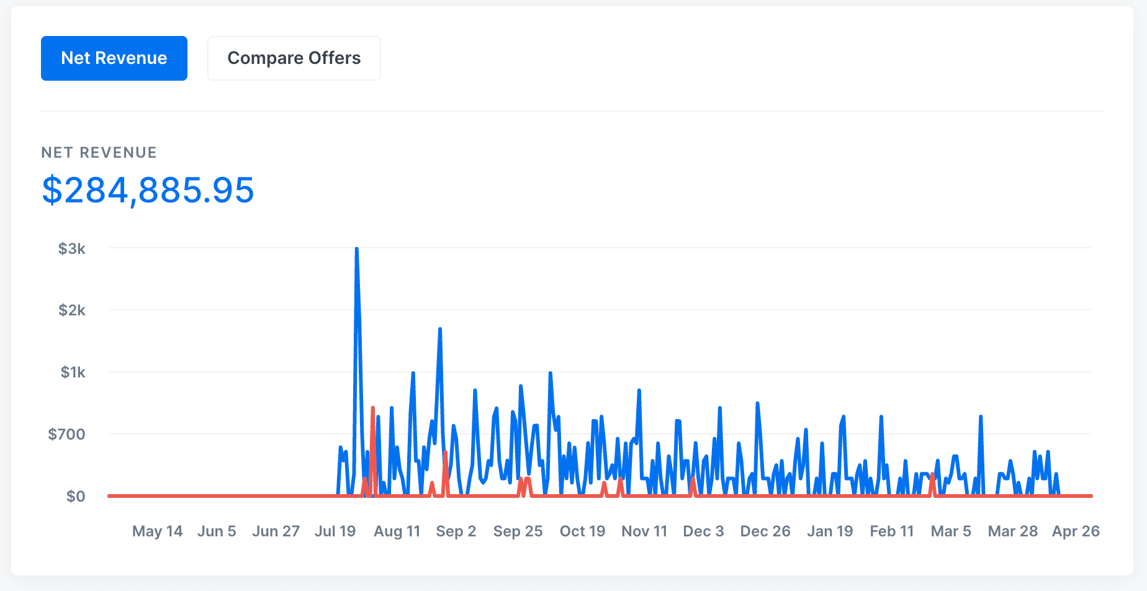Click the second-highest blue peak before Sep 2

click(439, 330)
